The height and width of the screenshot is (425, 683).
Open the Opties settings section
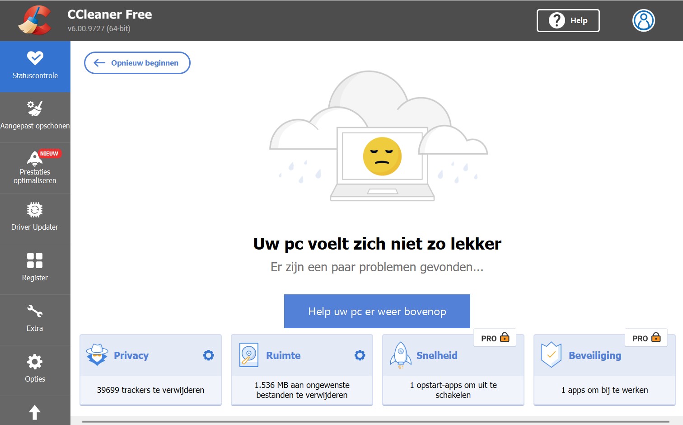tap(35, 371)
